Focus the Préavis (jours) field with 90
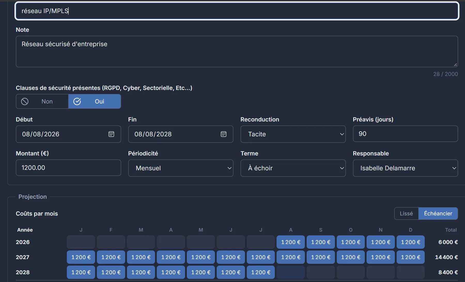 click(405, 134)
